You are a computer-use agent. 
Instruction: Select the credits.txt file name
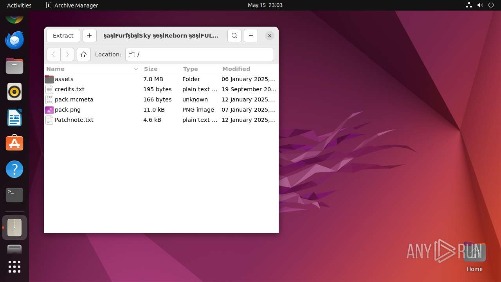(70, 89)
